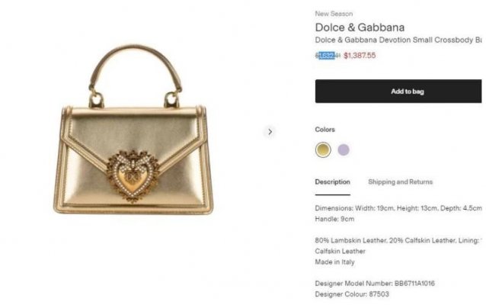The width and height of the screenshot is (486, 305).
Task: Choose the lilac color swatch
Action: [344, 149]
